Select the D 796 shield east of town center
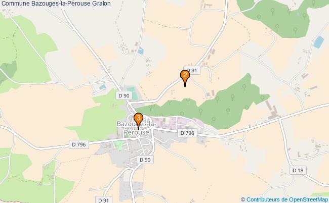Image resolution: width=329 pixels, height=203 pixels. 187,133
